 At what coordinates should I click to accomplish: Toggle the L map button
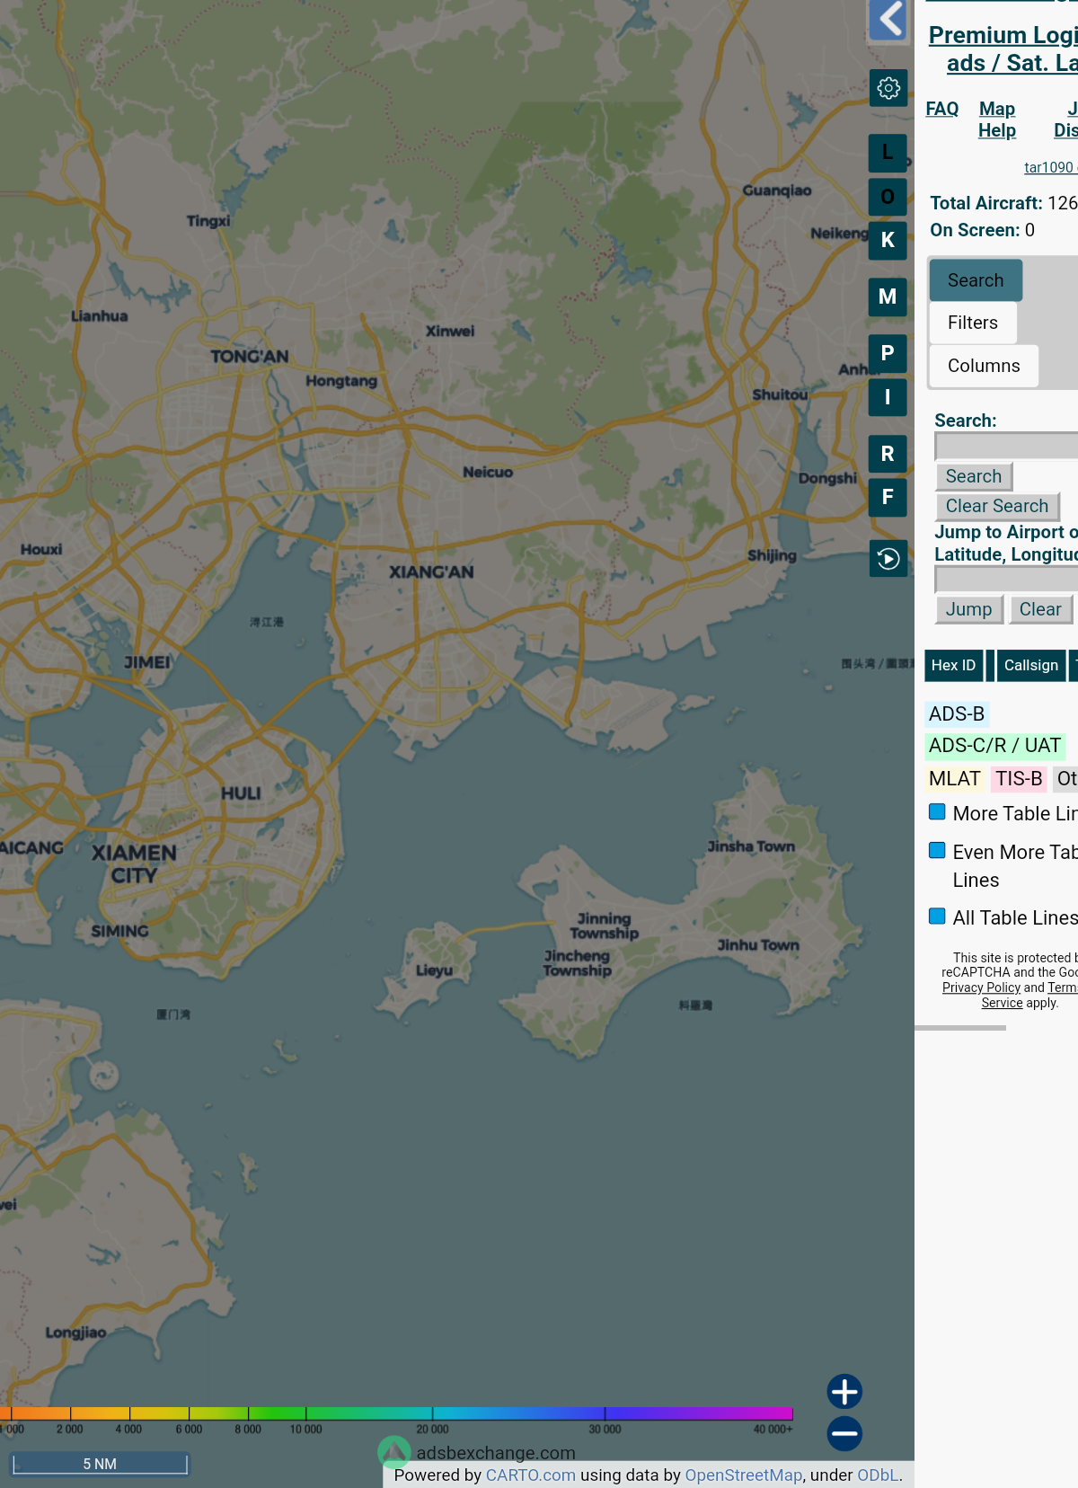click(888, 153)
